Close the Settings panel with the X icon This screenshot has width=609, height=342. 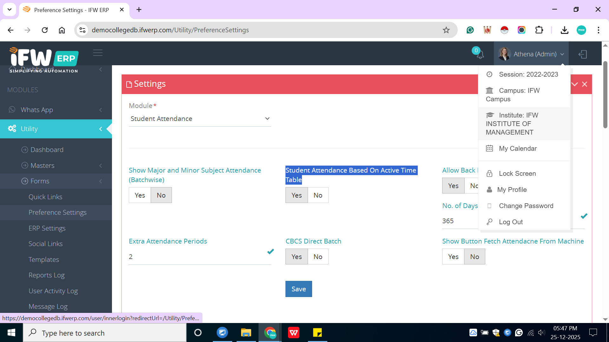point(585,84)
